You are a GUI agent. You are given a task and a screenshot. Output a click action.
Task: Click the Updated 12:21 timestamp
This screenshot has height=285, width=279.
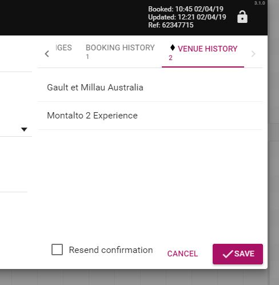pos(187,17)
